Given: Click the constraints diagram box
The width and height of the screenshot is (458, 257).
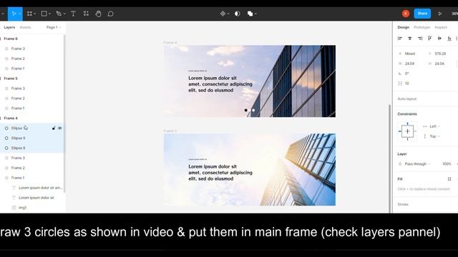Looking at the screenshot, I should 407,131.
